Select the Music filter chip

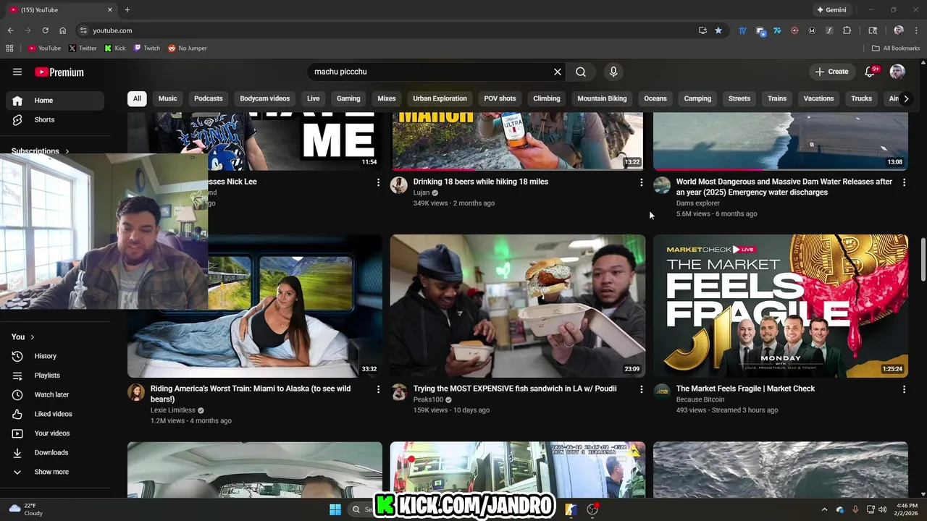point(167,98)
